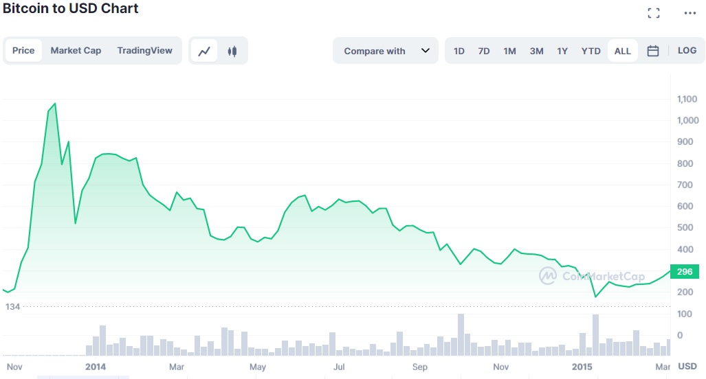Select the 1M range button
Image resolution: width=706 pixels, height=379 pixels.
pos(509,51)
